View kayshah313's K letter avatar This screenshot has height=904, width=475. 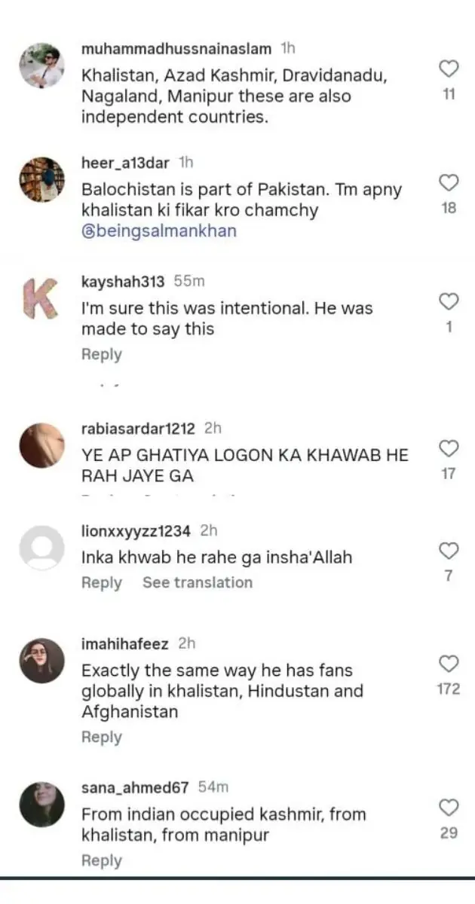[x=41, y=298]
